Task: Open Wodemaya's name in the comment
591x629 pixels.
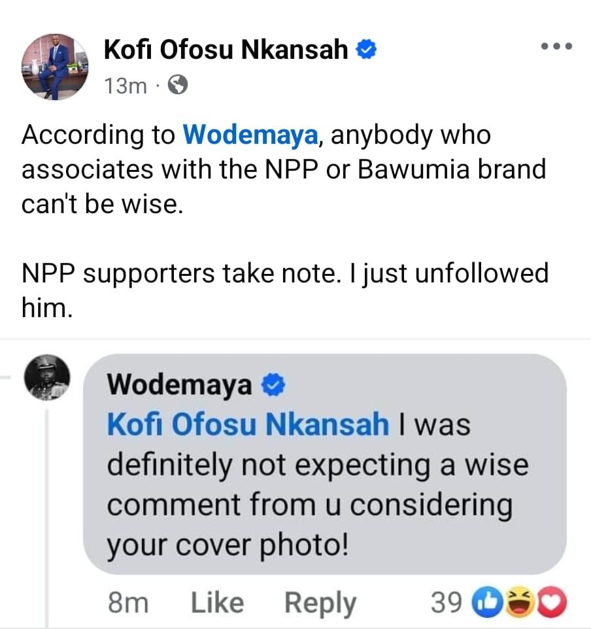Action: tap(180, 386)
